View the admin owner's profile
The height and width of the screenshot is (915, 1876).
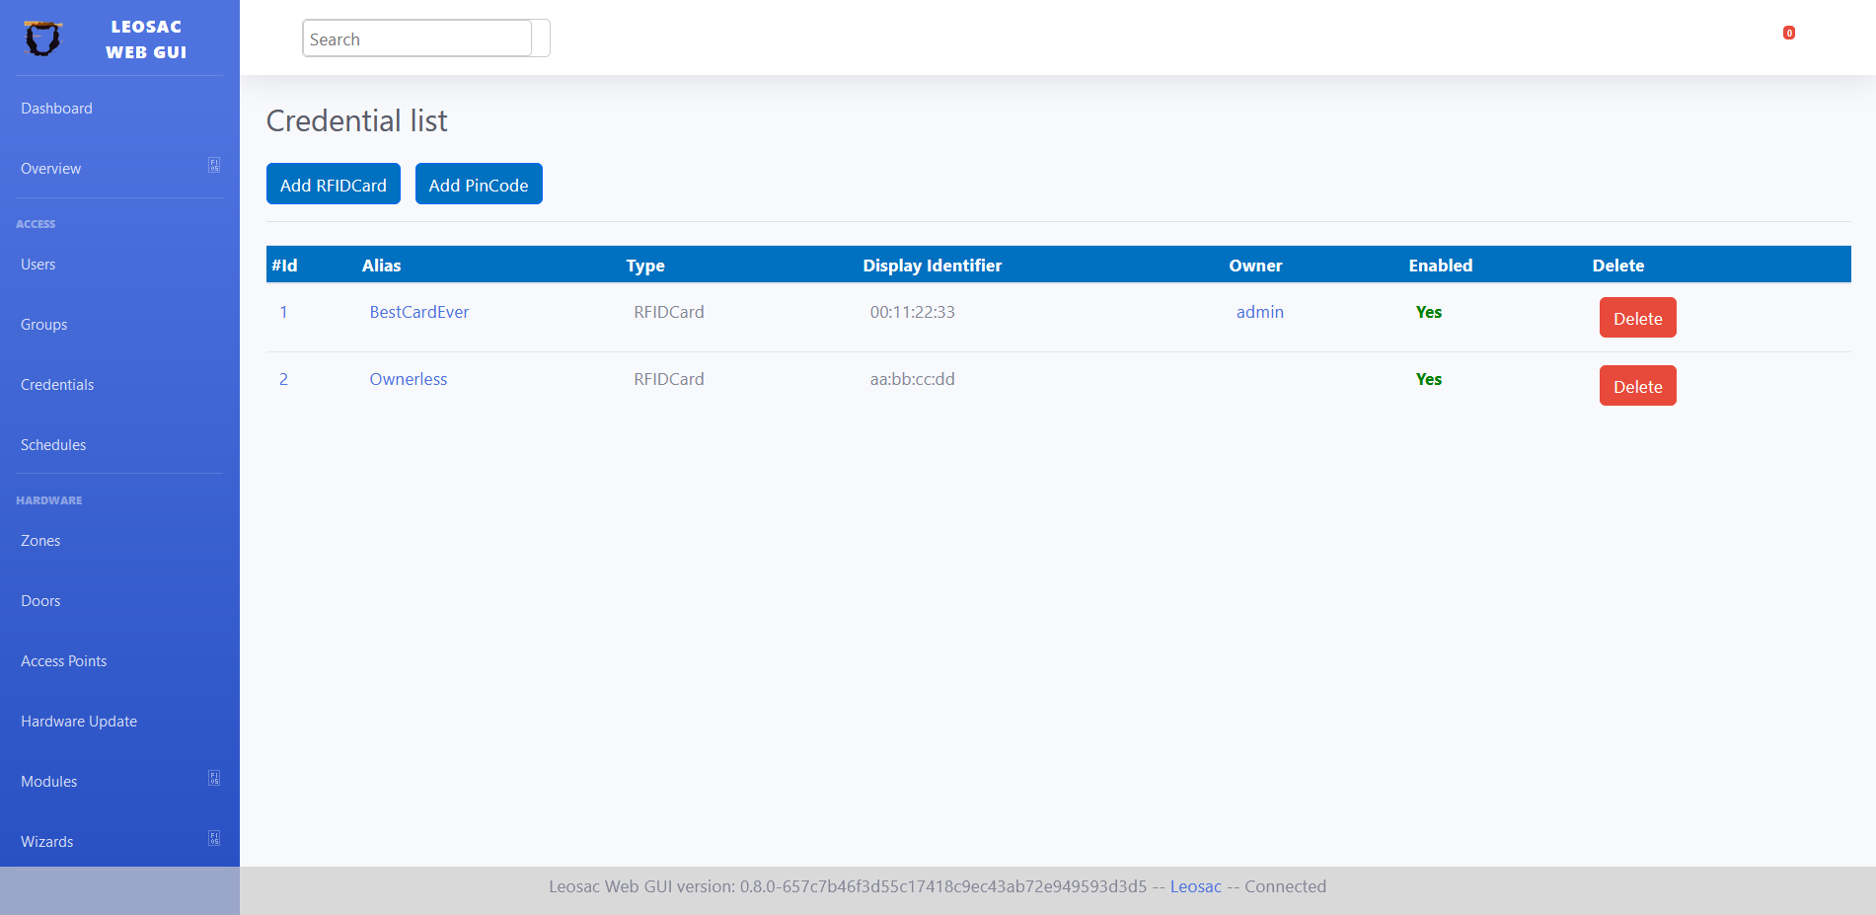tap(1259, 312)
